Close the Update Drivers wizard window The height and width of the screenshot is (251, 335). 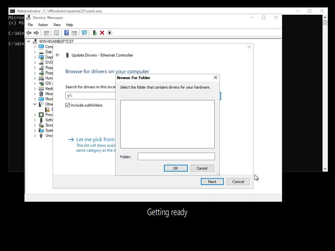[249, 47]
